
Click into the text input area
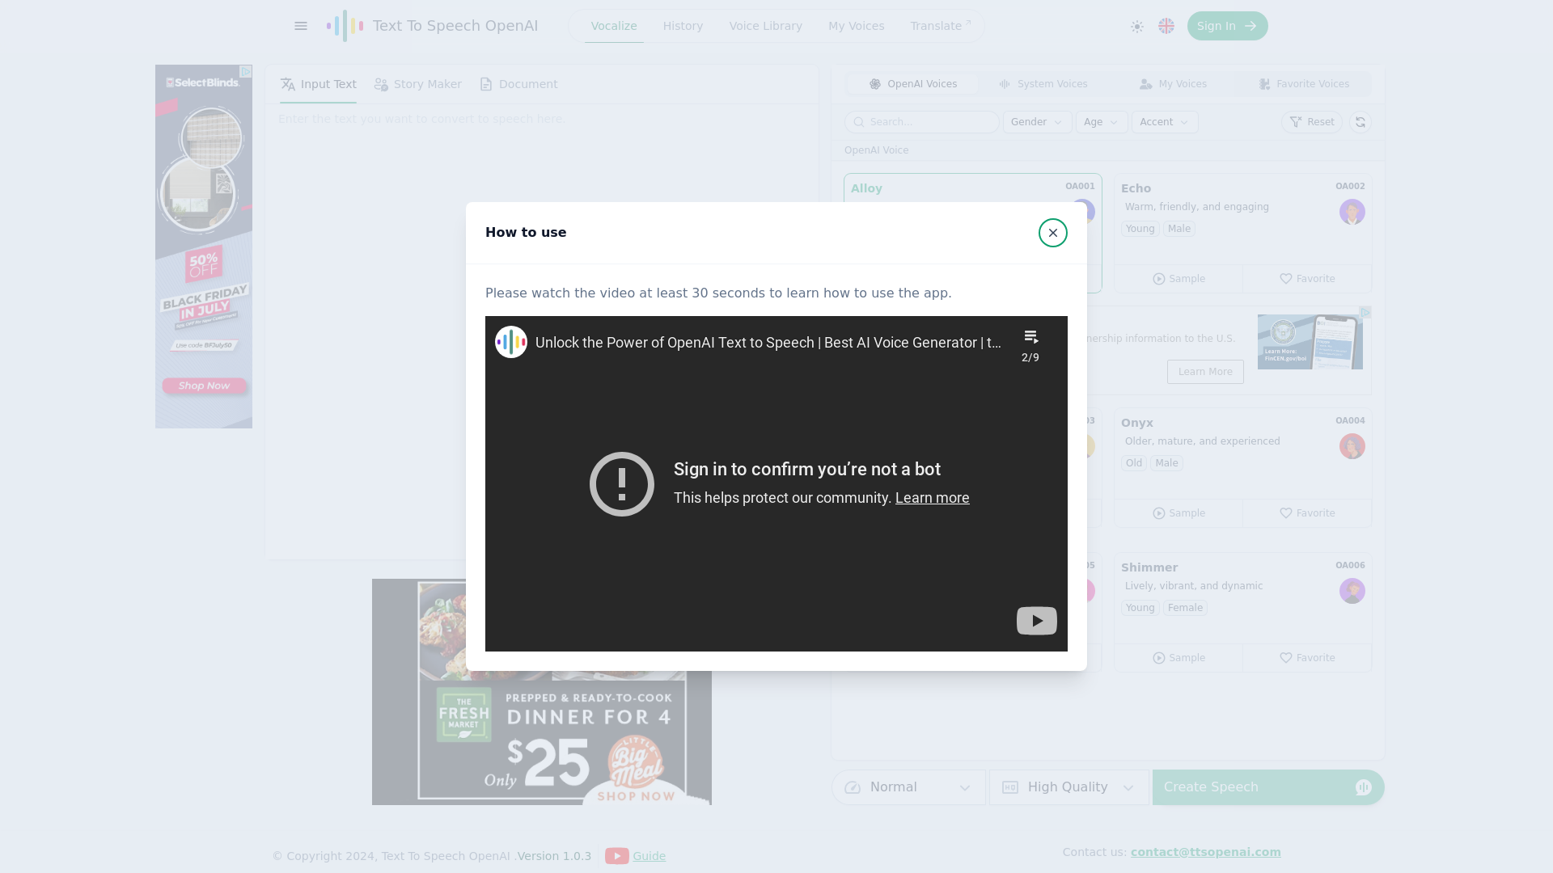(542, 331)
